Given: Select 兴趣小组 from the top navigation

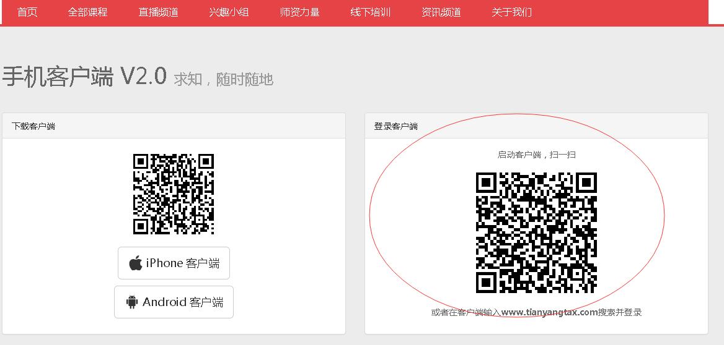Looking at the screenshot, I should [x=229, y=12].
